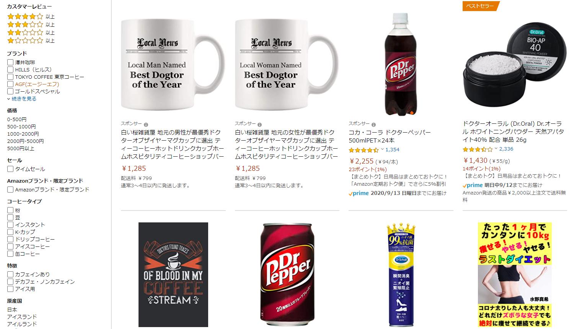The height and width of the screenshot is (329, 582).
Task: Open rating dropdown chevron next to 1,354
Action: point(382,149)
